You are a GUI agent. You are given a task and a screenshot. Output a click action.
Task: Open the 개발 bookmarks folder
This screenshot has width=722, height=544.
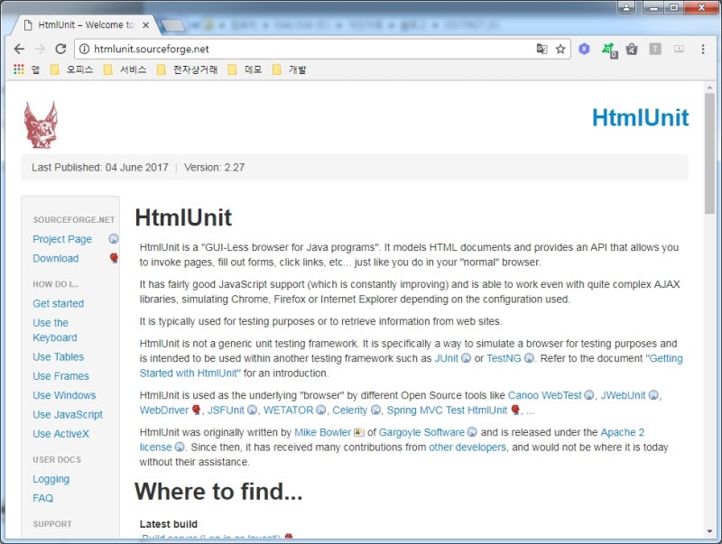tap(289, 69)
